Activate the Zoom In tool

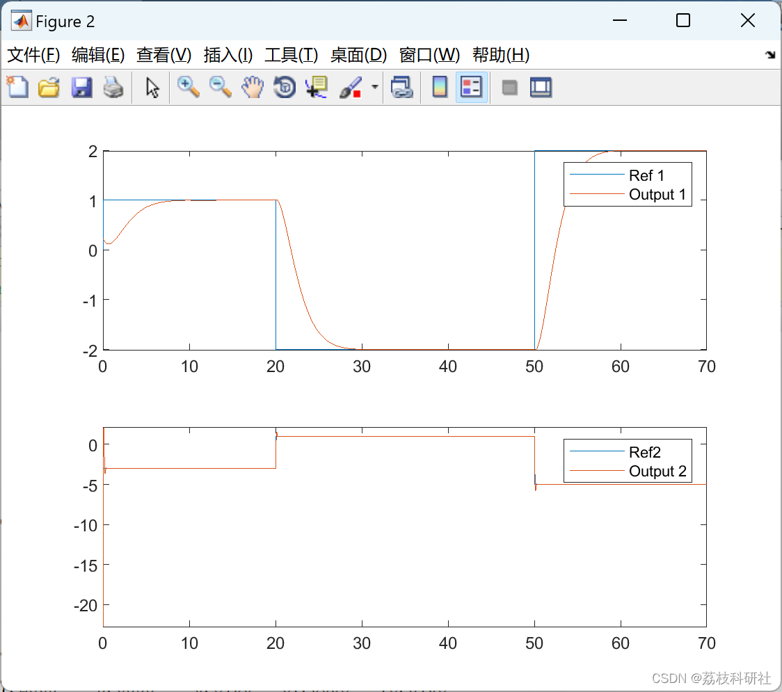point(188,87)
